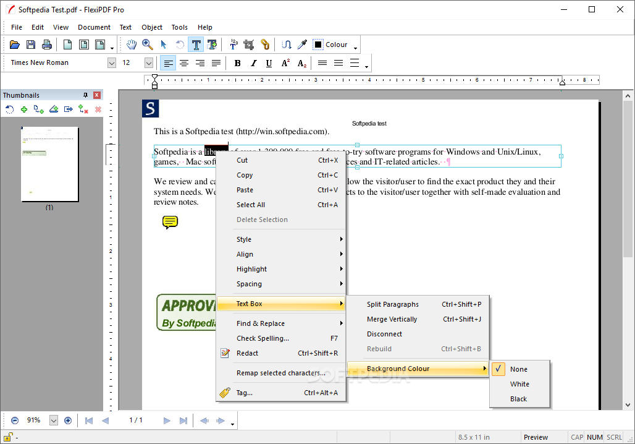Click Disconnect in Text Box submenu
This screenshot has height=444, width=635.
pyautogui.click(x=418, y=334)
